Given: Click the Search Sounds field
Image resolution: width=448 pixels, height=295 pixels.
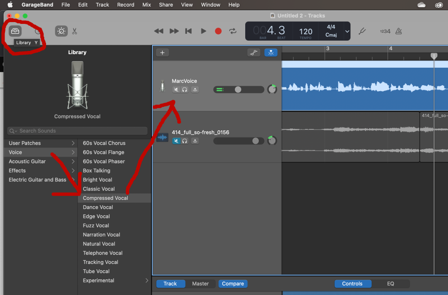Looking at the screenshot, I should click(77, 131).
